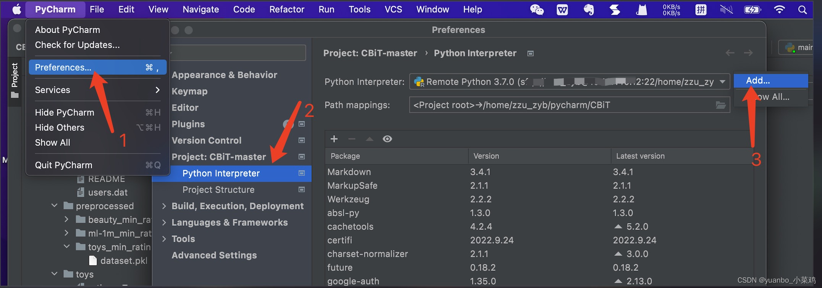Click Project: CBiT-master breadcrumb
Image resolution: width=822 pixels, height=288 pixels.
tap(370, 53)
